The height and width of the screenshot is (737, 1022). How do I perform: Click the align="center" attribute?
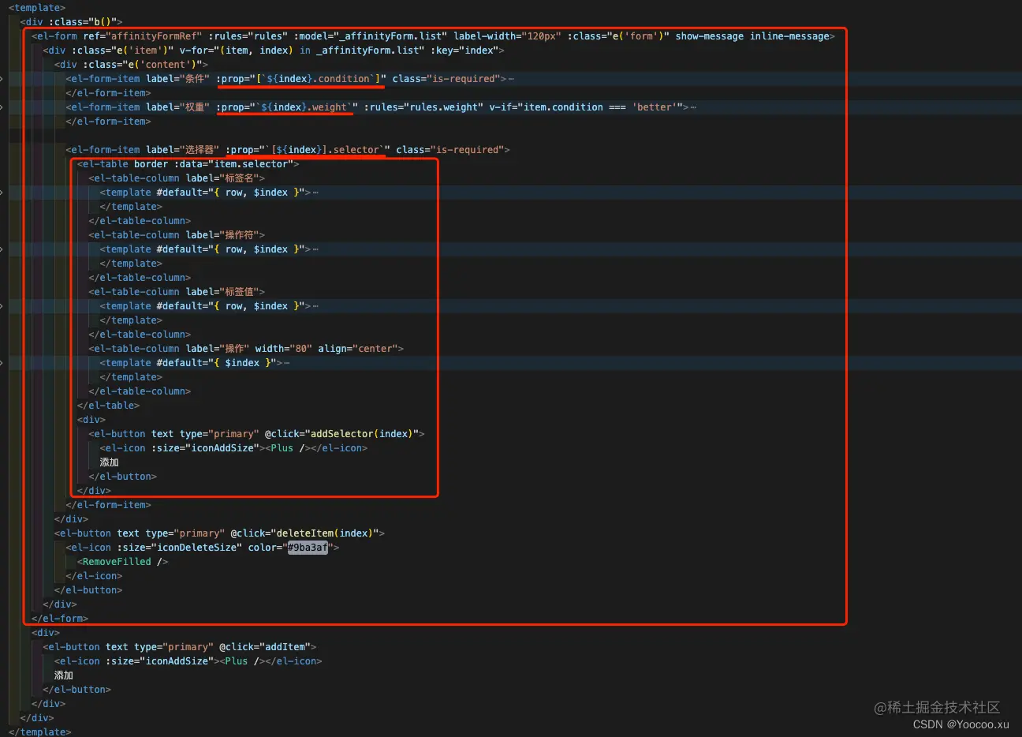click(358, 349)
